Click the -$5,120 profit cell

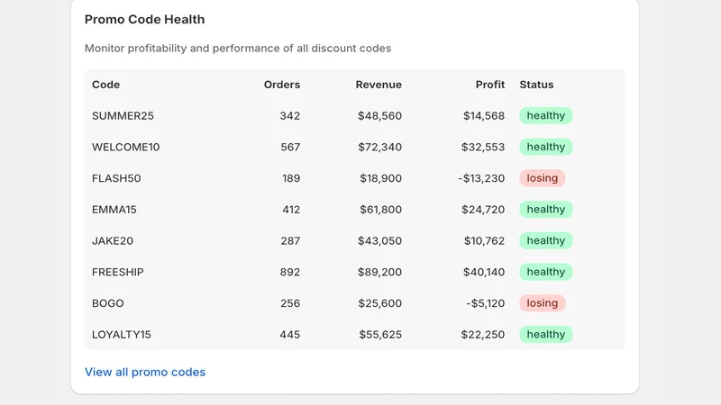point(486,303)
